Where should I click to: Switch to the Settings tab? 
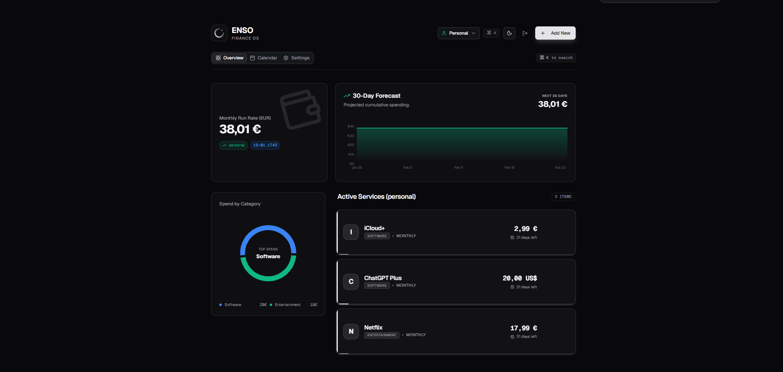point(300,58)
